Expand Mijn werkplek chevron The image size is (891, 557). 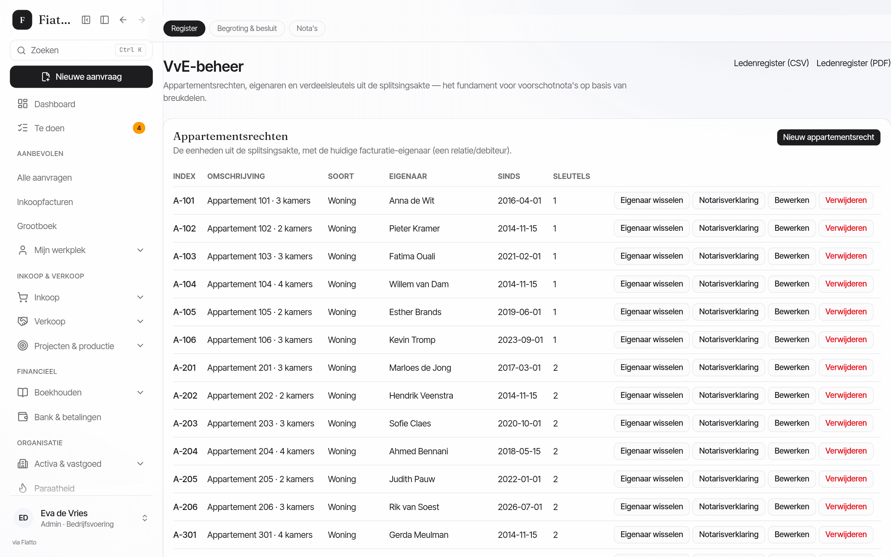click(x=140, y=250)
